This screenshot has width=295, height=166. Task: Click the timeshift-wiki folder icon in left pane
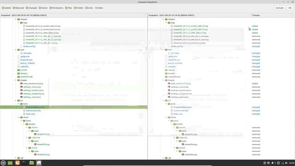click(x=18, y=77)
